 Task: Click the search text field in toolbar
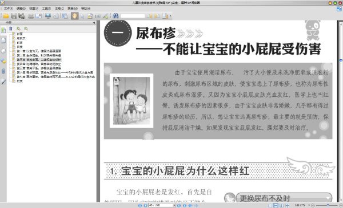133,16
